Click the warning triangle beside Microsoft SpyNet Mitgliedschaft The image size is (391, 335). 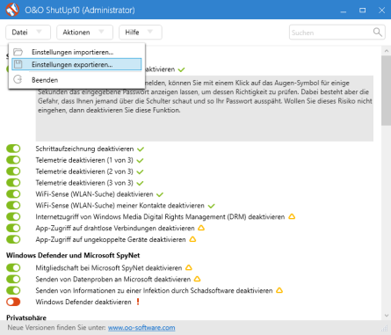(189, 267)
